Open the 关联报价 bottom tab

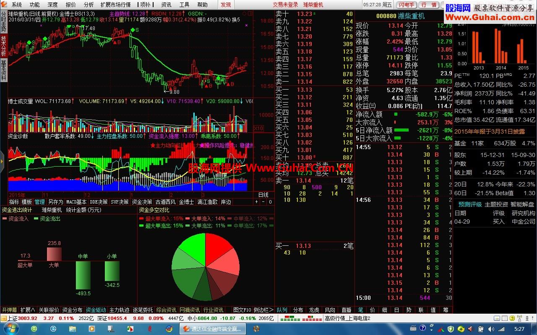click(49, 310)
